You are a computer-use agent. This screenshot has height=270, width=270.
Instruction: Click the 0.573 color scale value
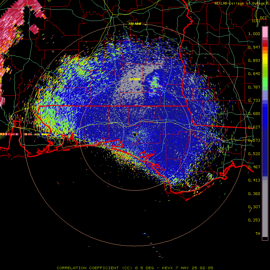coord(254,140)
